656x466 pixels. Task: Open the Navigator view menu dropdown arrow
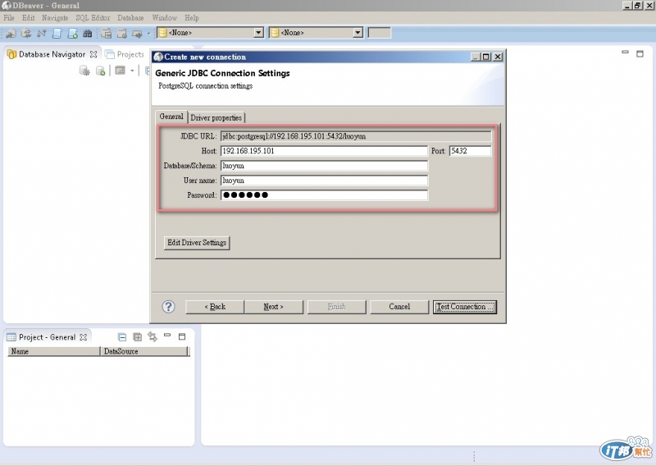pos(132,71)
